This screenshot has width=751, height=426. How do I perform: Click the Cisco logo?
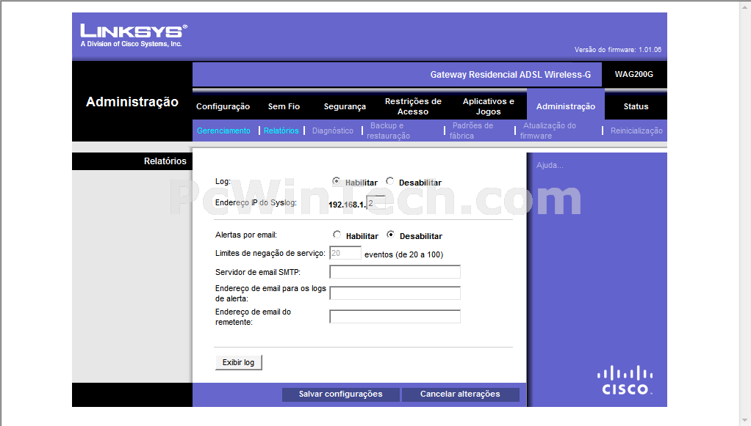tap(625, 381)
